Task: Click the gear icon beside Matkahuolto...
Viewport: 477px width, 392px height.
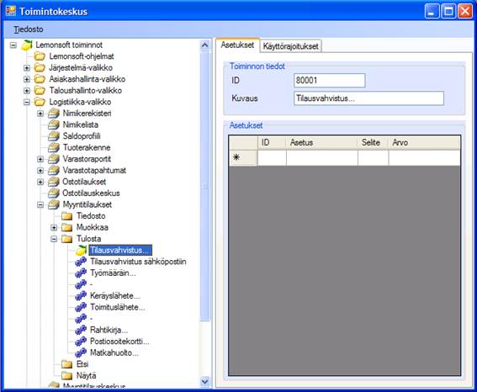Action: coord(81,352)
